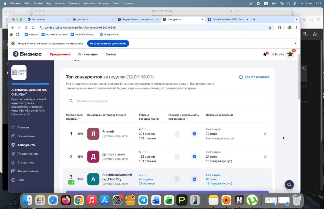
Task: Click the blue checkmark in Child City row
Action: tap(194, 179)
